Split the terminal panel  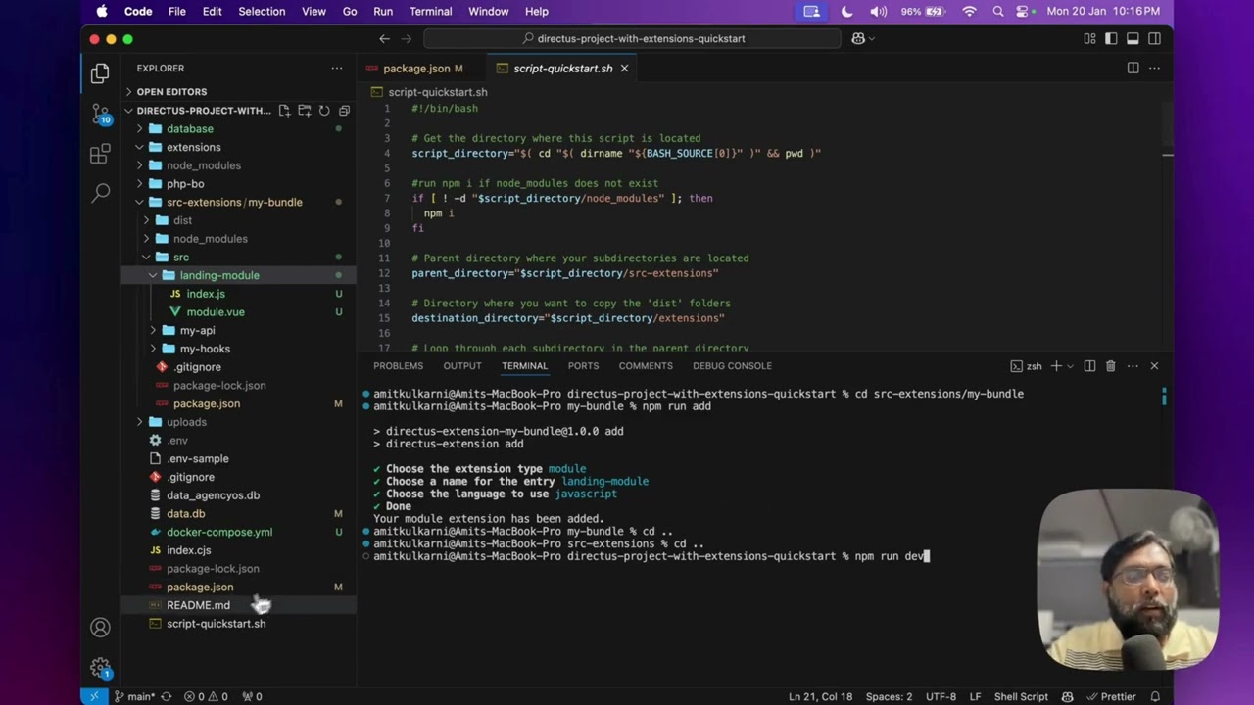pos(1089,366)
